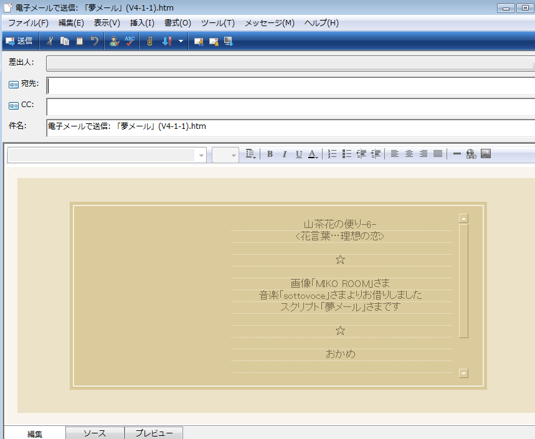Insert a picture using the image icon
This screenshot has height=439, width=535.
(x=486, y=154)
